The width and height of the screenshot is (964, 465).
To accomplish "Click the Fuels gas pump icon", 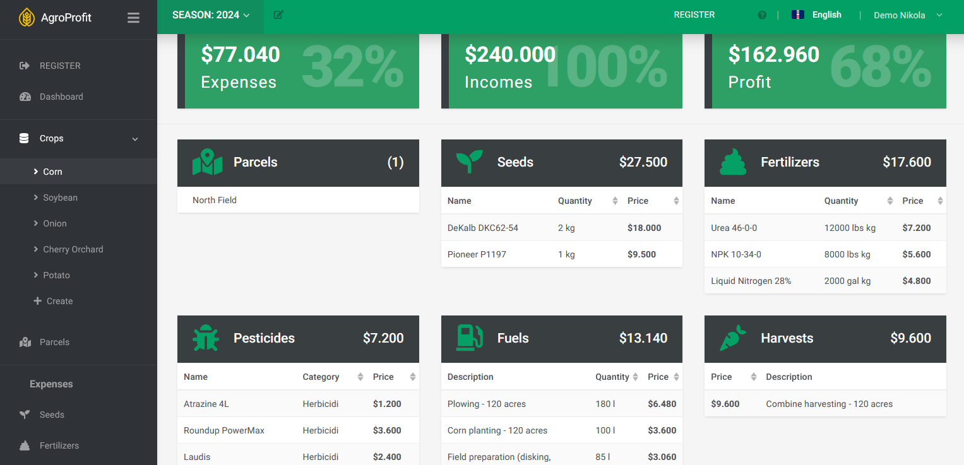I will (470, 338).
